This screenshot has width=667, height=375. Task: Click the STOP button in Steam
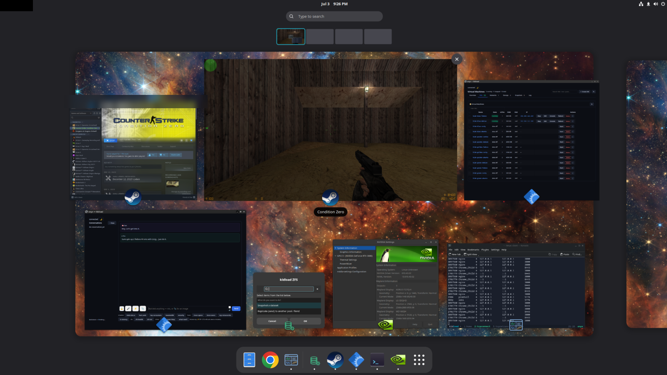[x=110, y=140]
